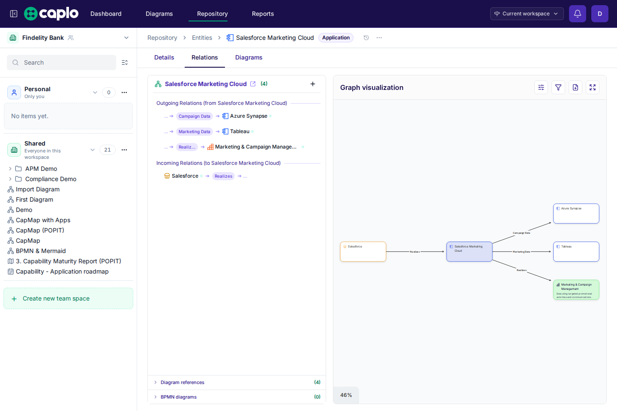This screenshot has width=617, height=411.
Task: Open Repository menu
Action: click(213, 14)
